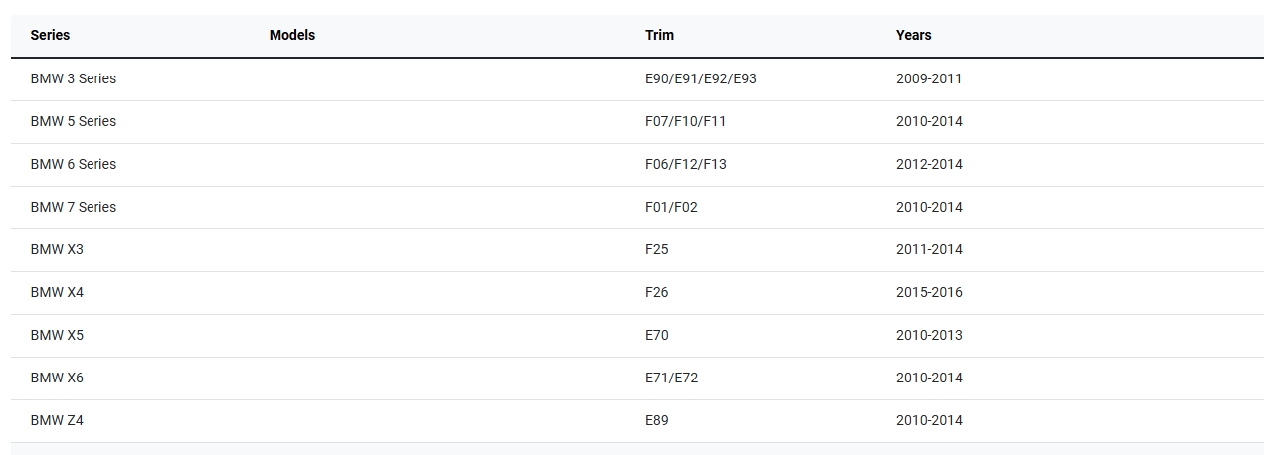Viewport: 1282px width, 455px height.
Task: Select the BMW 5 Series cell
Action: click(73, 121)
